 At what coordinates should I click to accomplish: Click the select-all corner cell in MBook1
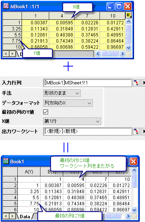point(12,16)
